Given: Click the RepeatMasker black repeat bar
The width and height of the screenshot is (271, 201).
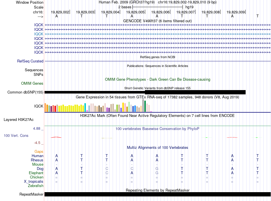Looking at the screenshot, I should click(x=157, y=194).
